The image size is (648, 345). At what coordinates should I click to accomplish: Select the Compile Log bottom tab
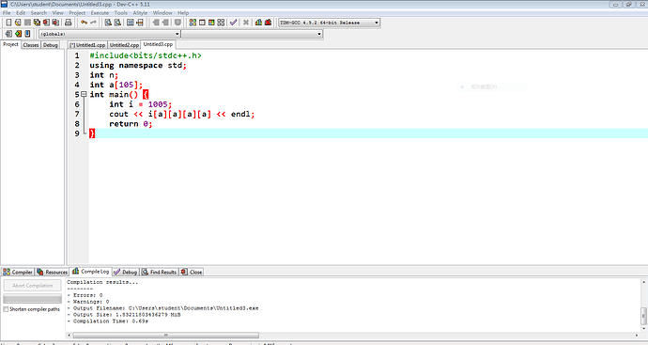90,272
